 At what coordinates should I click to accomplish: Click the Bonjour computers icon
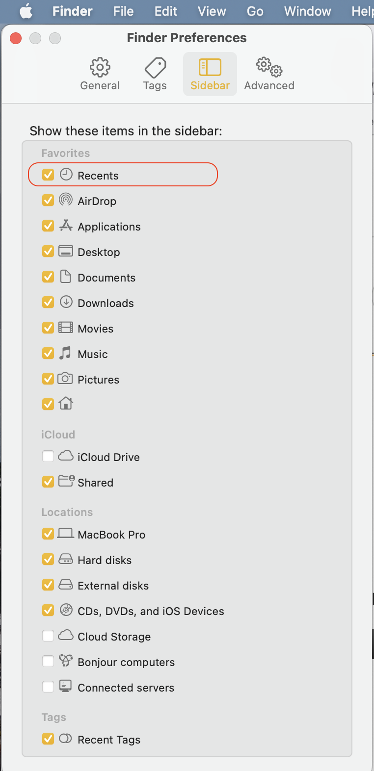pos(66,661)
